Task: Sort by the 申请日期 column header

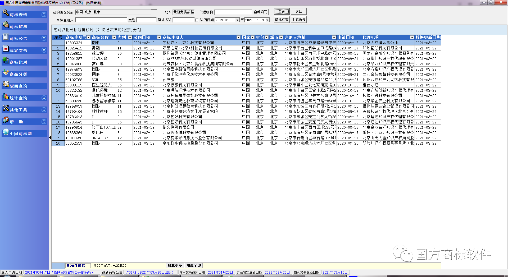Action: [x=349, y=38]
